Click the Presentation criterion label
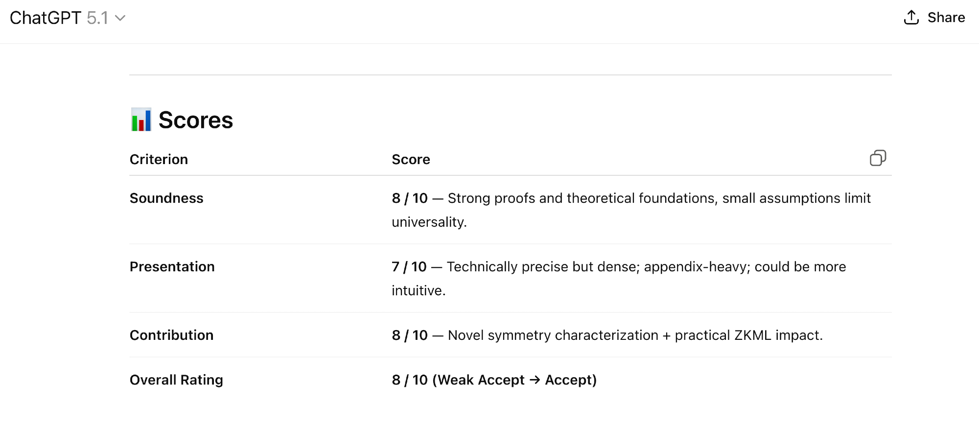Screen dimensions: 979x429 pos(172,267)
